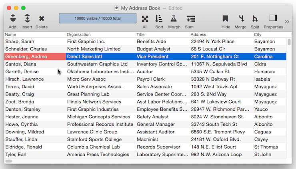Viewport: 296px width, 169px height.
Task: Click the 'General Manager' title cell
Action: click(x=162, y=125)
